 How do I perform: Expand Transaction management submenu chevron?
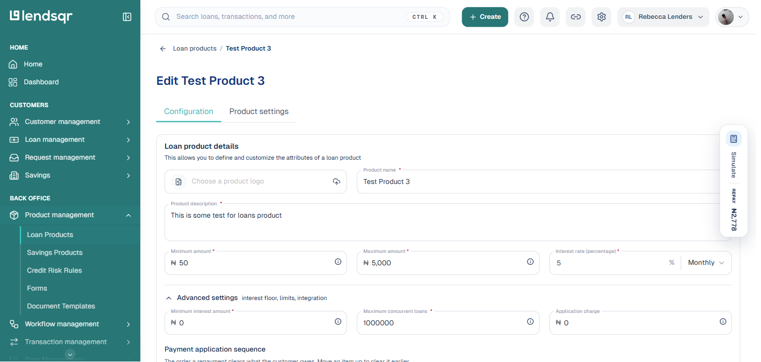(x=128, y=342)
